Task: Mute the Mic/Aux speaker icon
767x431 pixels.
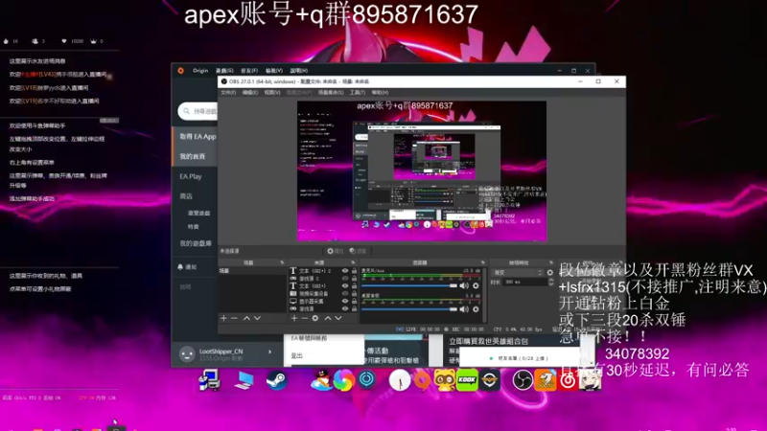Action: (464, 285)
